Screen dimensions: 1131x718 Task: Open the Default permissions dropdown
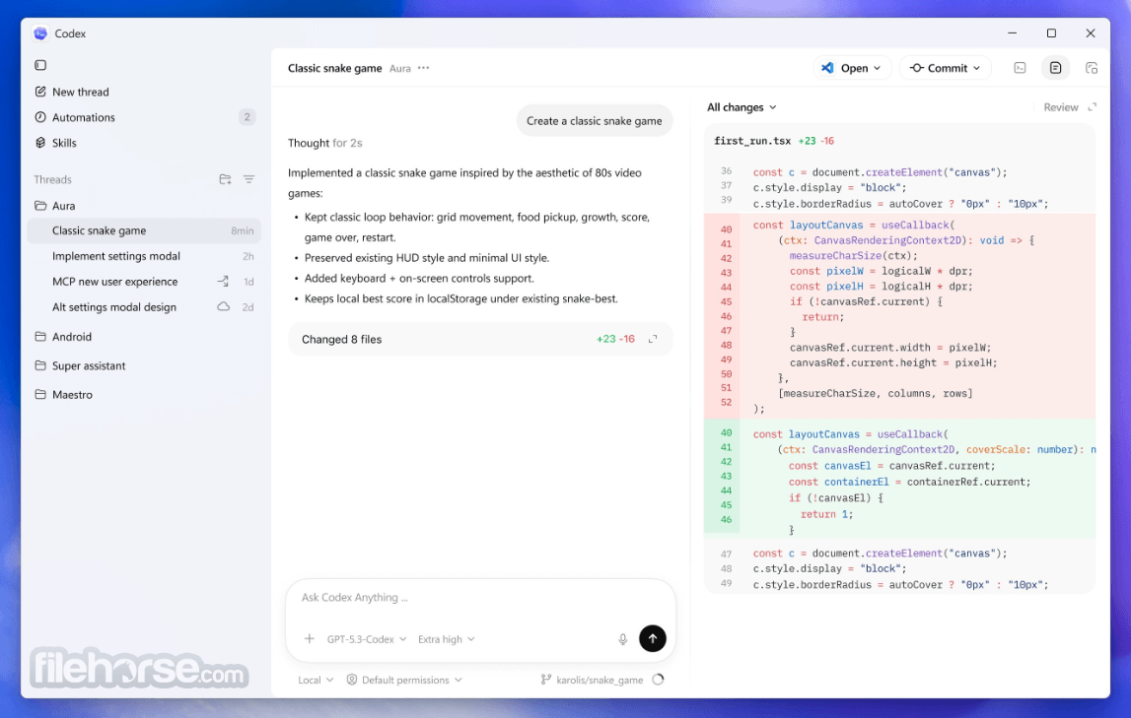404,680
